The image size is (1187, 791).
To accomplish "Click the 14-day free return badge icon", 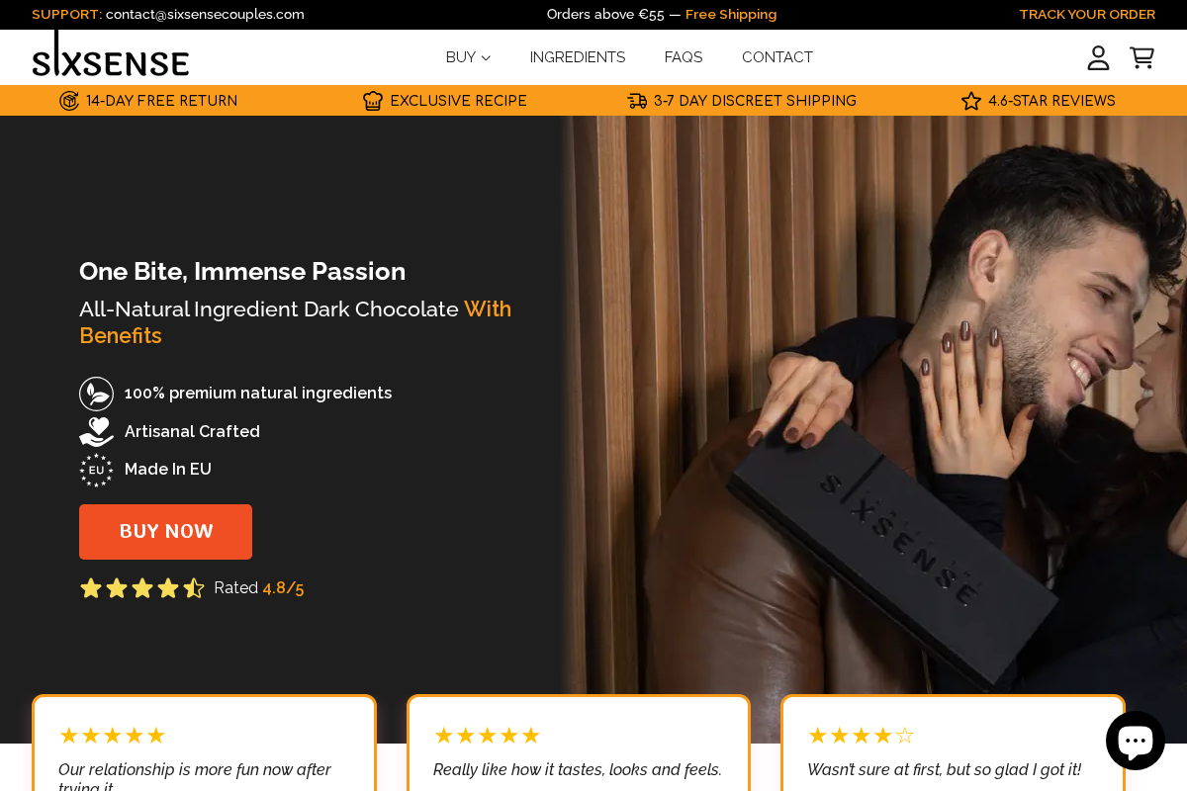I will coord(67,100).
